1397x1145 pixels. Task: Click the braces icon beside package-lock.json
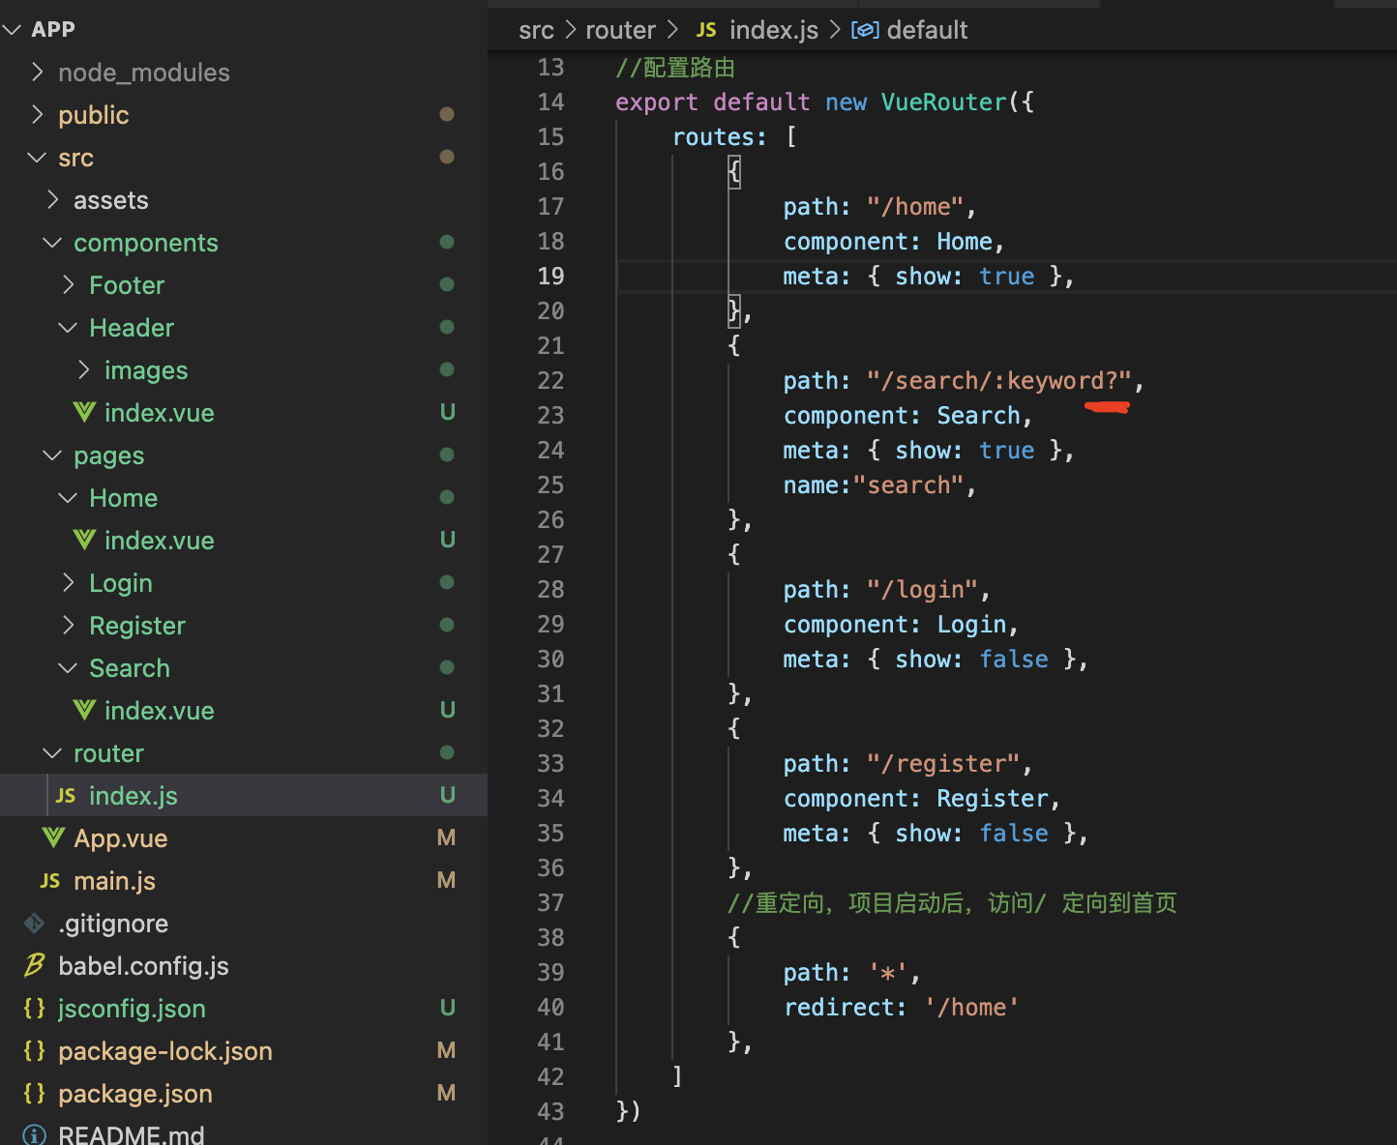[35, 1050]
